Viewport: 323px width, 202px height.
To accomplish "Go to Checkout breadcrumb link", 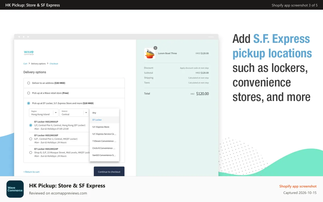I will click(x=54, y=64).
